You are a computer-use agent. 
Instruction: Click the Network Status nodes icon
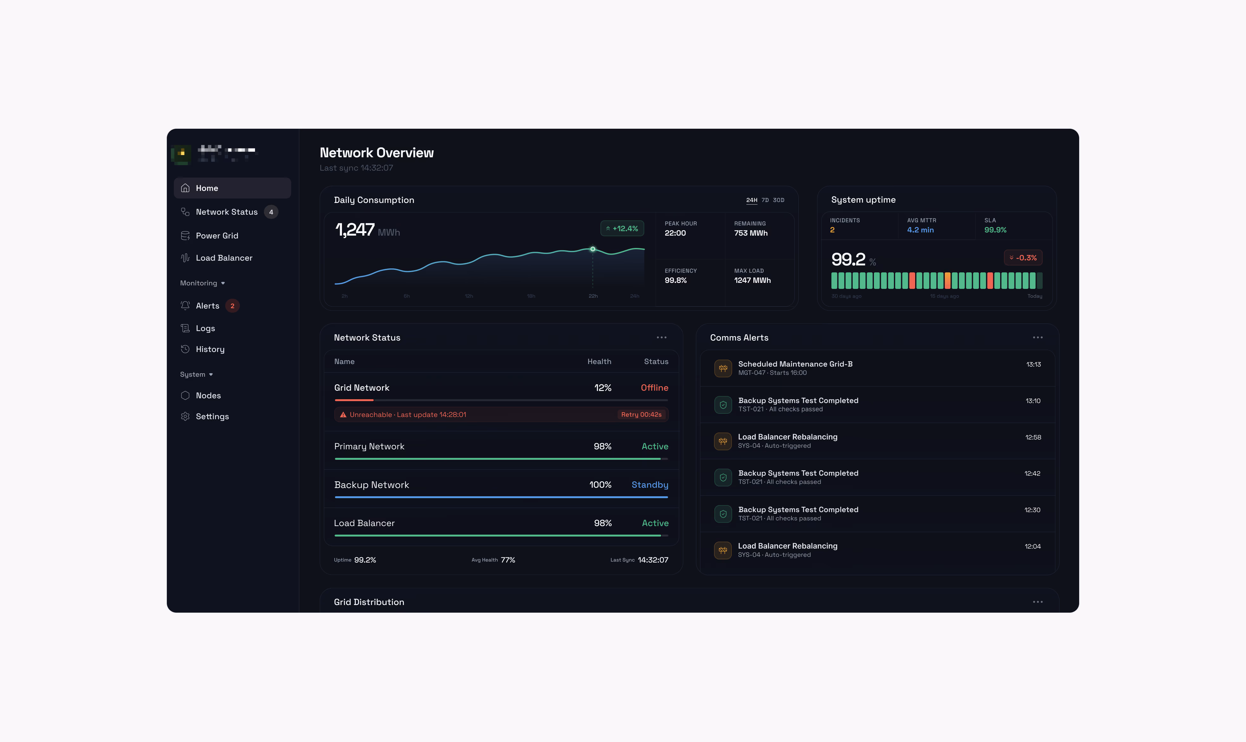click(x=185, y=212)
